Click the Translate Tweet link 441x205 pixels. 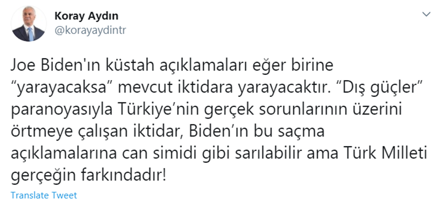44,195
